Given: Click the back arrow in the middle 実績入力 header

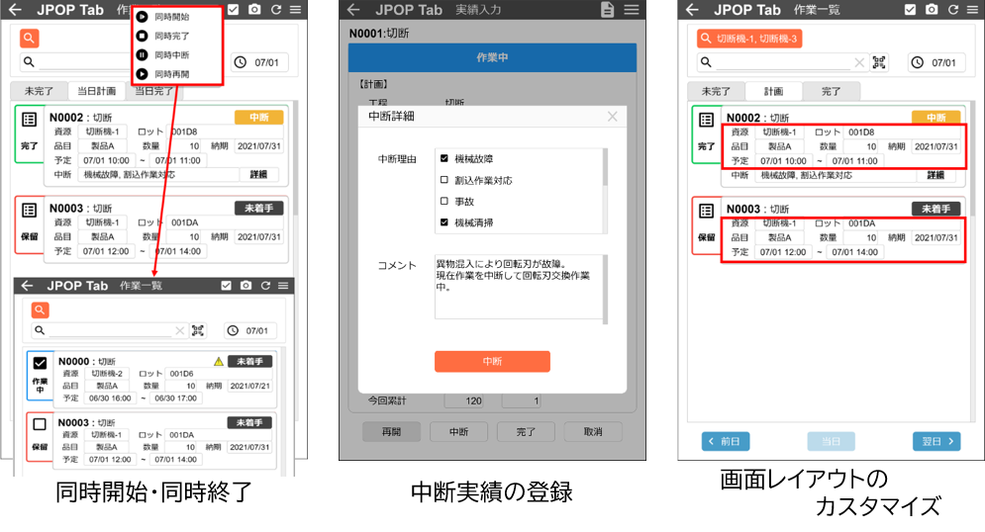Looking at the screenshot, I should click(x=355, y=10).
